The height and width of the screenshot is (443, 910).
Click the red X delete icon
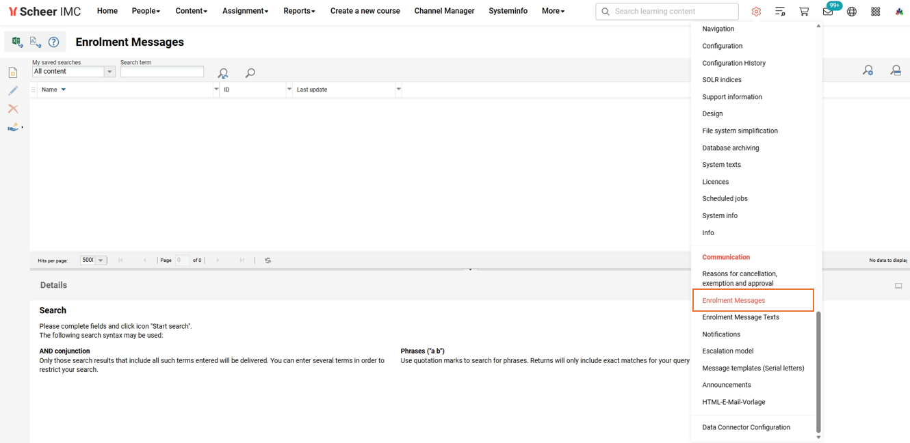(x=13, y=109)
